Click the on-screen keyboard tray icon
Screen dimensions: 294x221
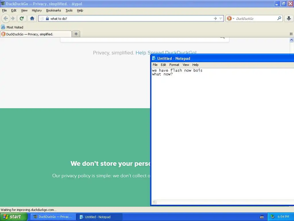[262, 217]
